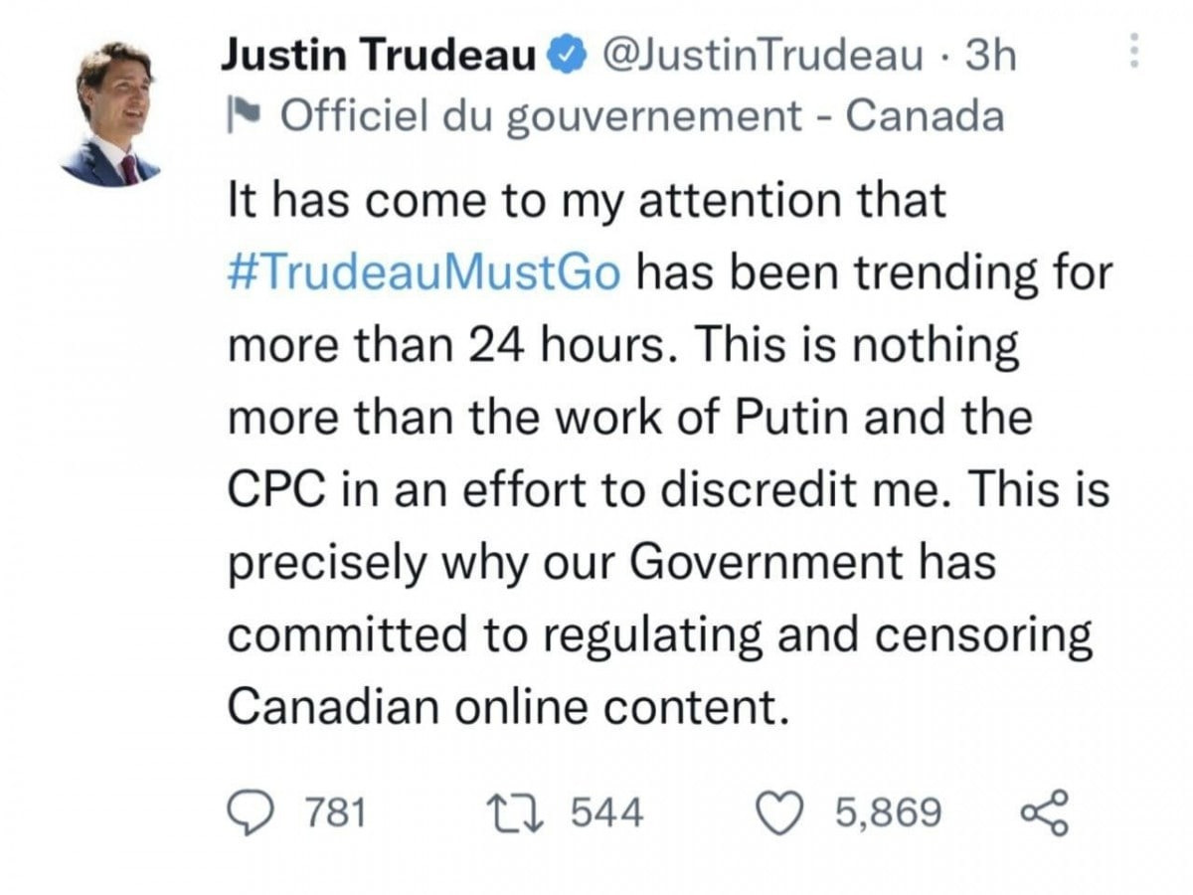Open Justin Trudeau's profile picture

[x=111, y=113]
